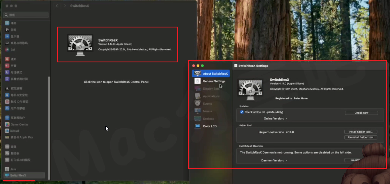Open 锁定屏幕 (Lock Screen) icon
Viewport: 390px width, 184px height.
tap(7, 88)
